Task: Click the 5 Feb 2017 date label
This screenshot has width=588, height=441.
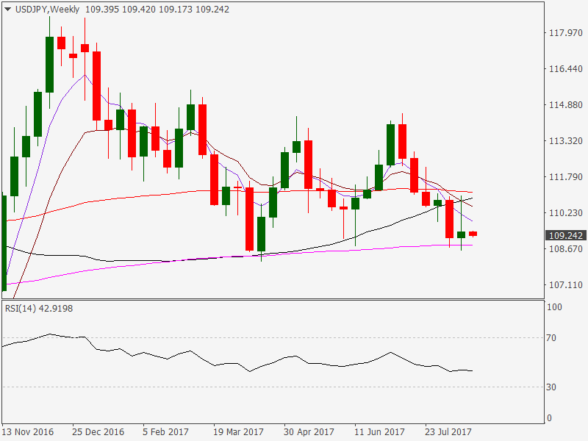Action: pyautogui.click(x=165, y=432)
